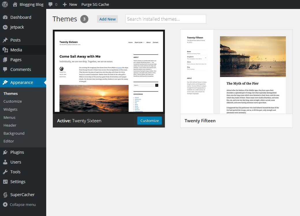Click the SuperCacher swirl icon
The image size is (300, 216).
[5, 195]
